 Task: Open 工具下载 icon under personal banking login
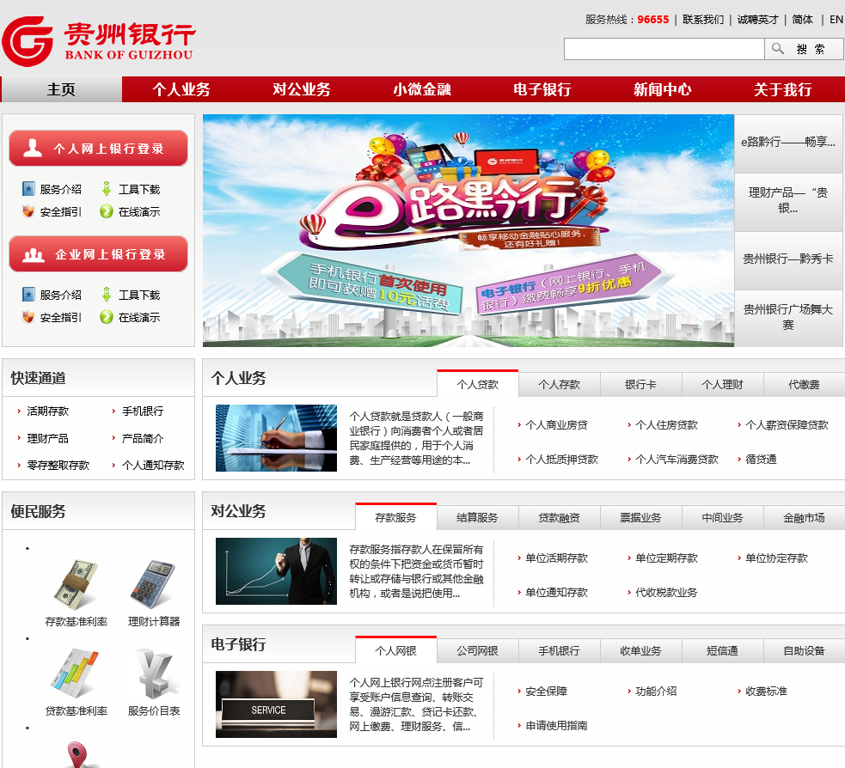pyautogui.click(x=107, y=189)
